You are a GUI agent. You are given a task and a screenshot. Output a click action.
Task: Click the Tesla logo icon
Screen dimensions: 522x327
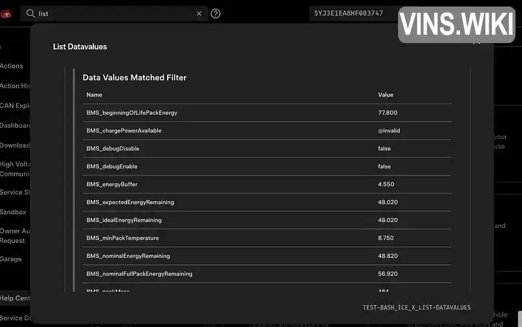pyautogui.click(x=5, y=14)
